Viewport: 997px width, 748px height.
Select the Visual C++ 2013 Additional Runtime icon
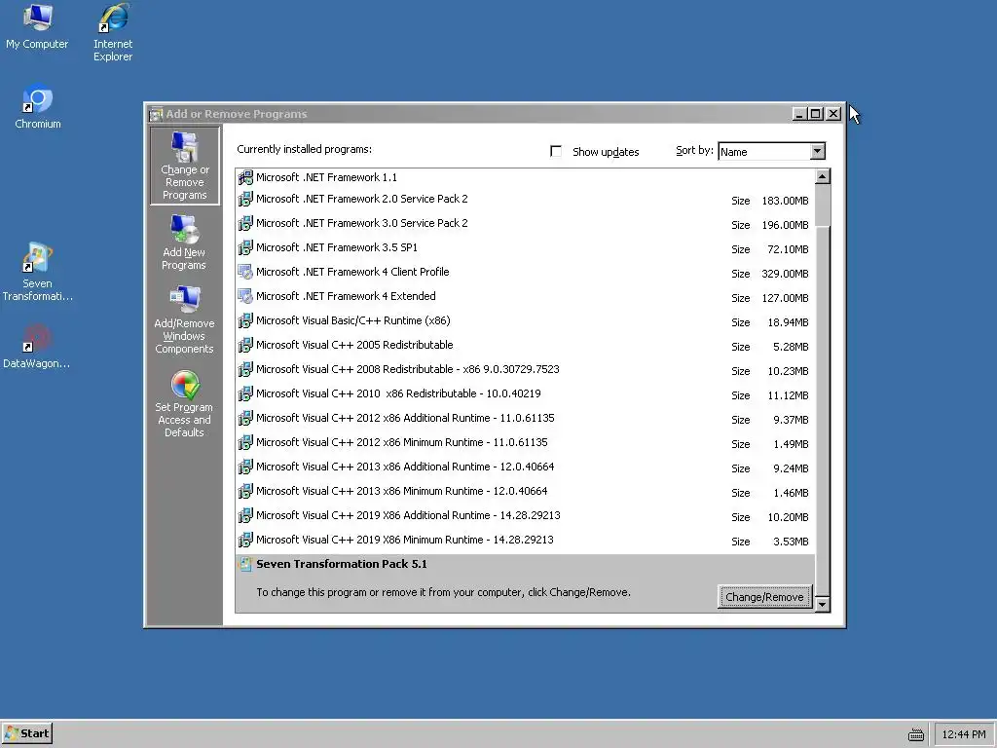coord(245,467)
